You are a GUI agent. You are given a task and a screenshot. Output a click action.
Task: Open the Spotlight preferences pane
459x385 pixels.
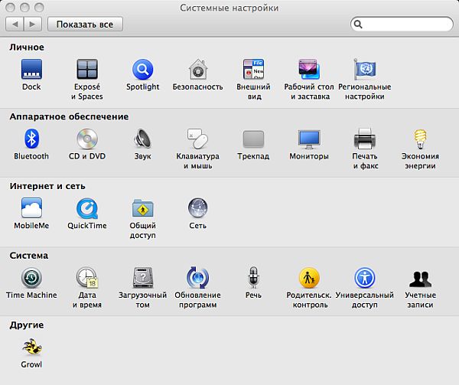coord(142,70)
